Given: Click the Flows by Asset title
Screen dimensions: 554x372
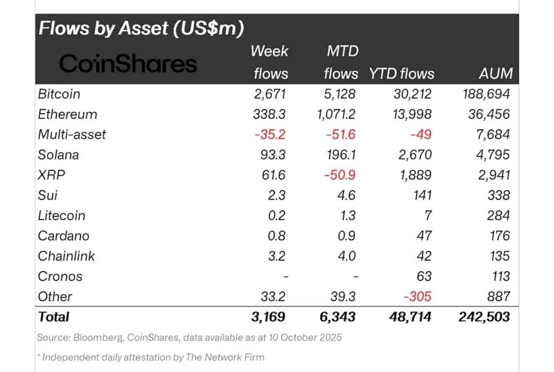Looking at the screenshot, I should [141, 28].
